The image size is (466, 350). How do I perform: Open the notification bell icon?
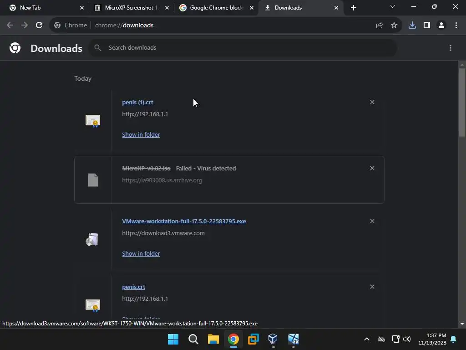(453, 339)
